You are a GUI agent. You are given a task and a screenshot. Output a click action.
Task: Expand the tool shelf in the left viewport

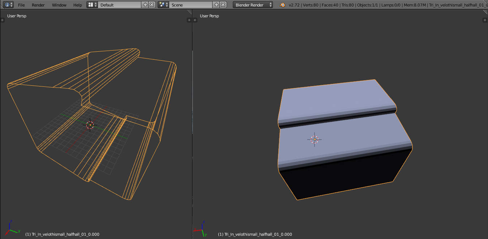tap(3, 20)
